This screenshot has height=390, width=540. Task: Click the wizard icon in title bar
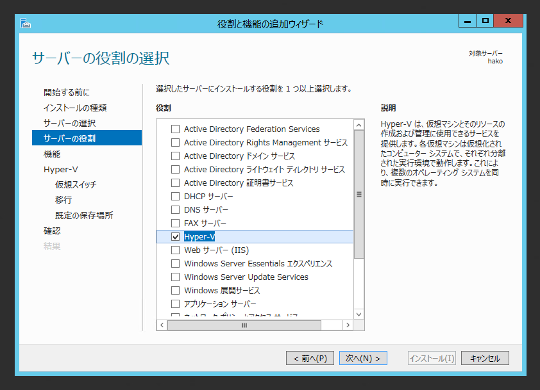pyautogui.click(x=26, y=24)
